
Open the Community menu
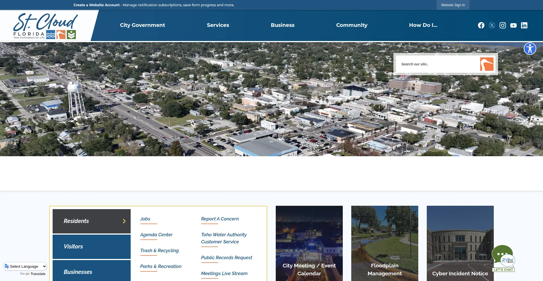(352, 25)
